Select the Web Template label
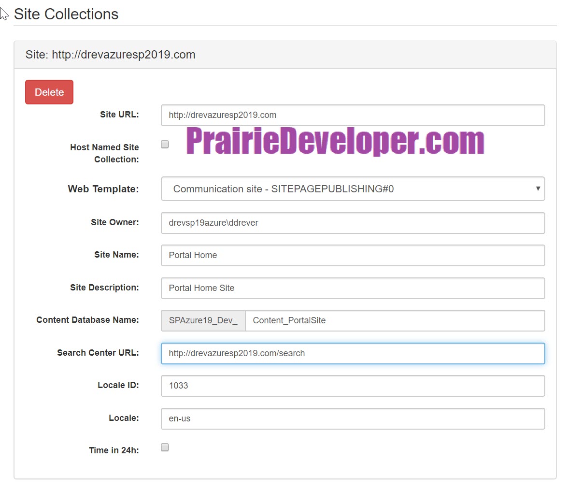Image resolution: width=582 pixels, height=491 pixels. point(103,189)
